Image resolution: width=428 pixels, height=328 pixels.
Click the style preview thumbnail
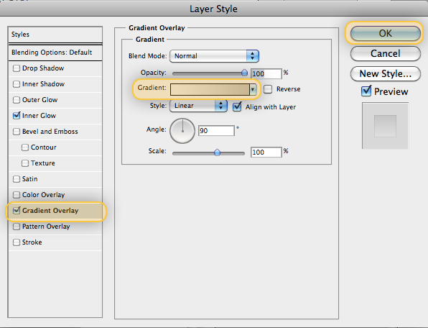pyautogui.click(x=385, y=126)
